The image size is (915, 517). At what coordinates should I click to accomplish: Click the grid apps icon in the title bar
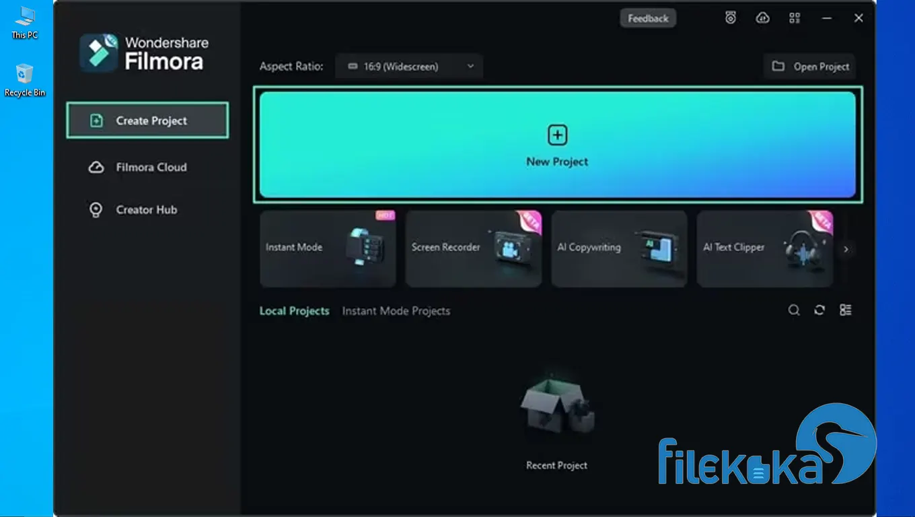[795, 18]
